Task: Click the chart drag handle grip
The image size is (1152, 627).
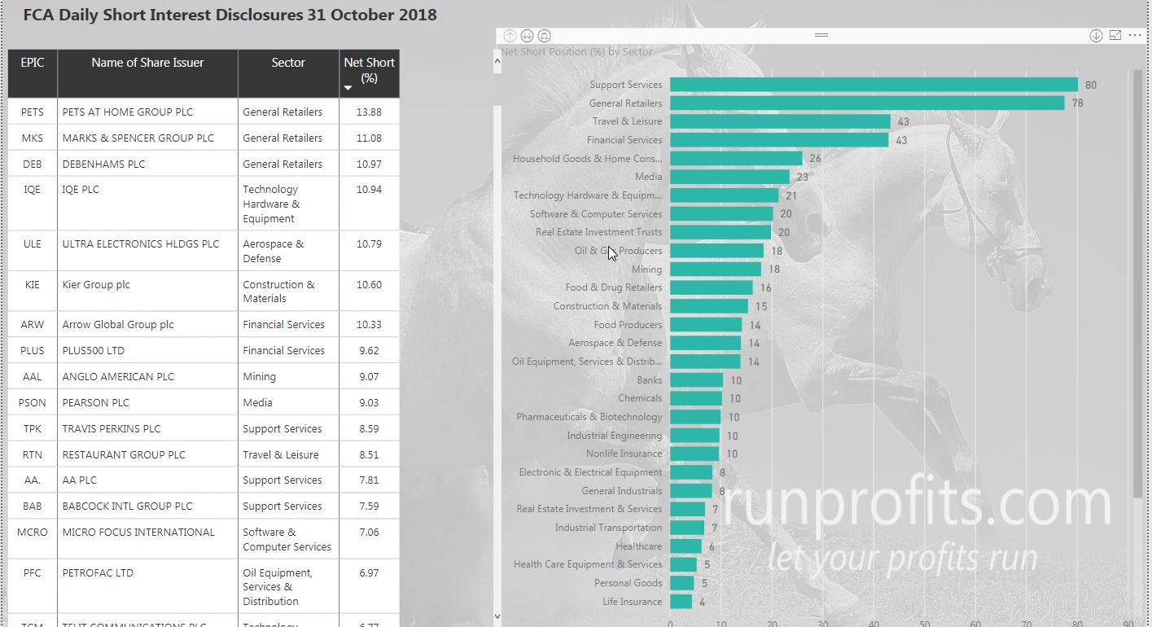Action: tap(821, 35)
